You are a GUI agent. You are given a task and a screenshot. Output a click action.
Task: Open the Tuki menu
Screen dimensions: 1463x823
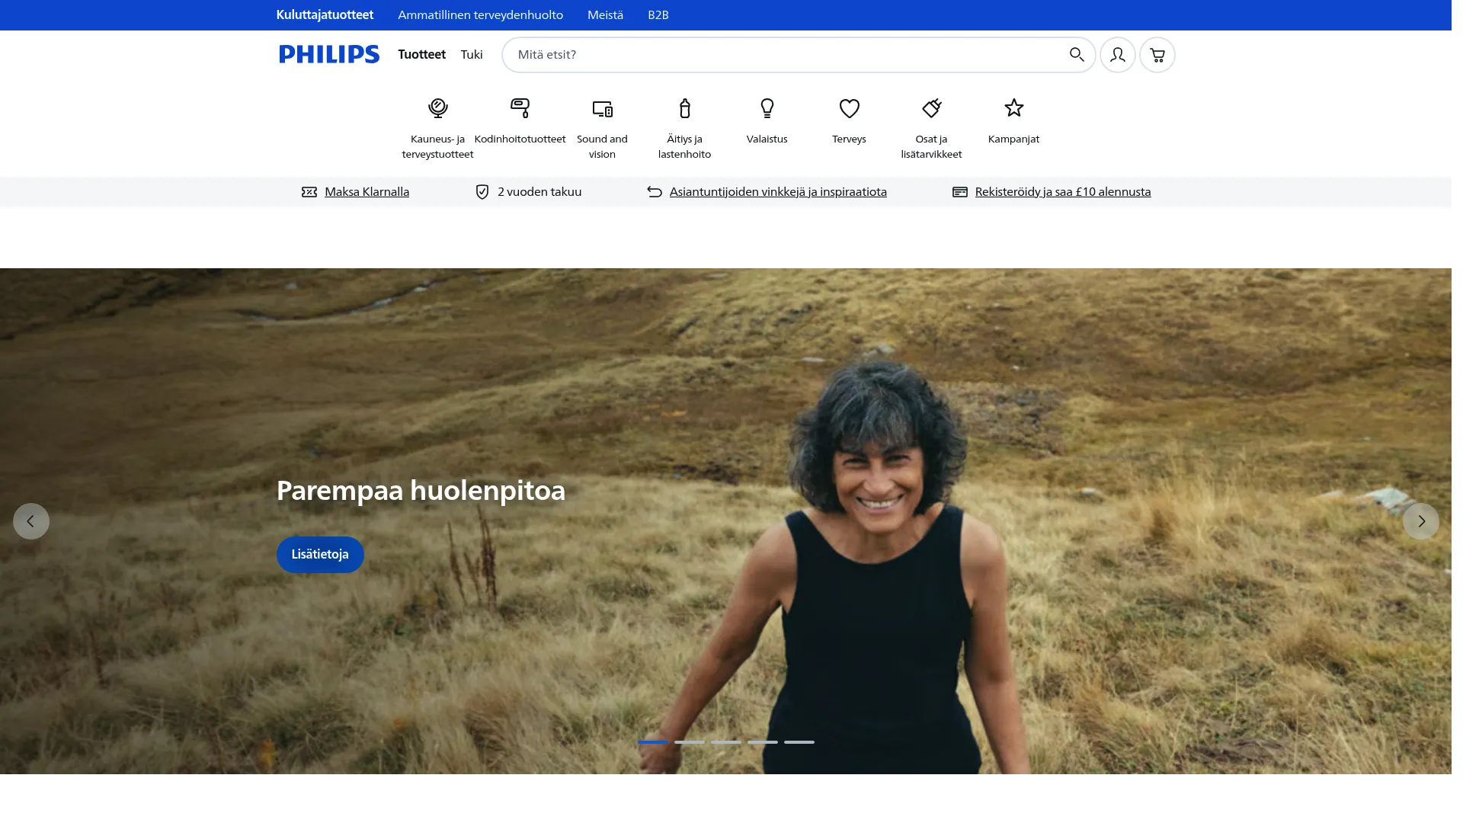coord(472,55)
